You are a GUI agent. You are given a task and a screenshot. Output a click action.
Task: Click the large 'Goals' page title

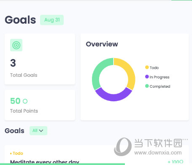pyautogui.click(x=20, y=20)
